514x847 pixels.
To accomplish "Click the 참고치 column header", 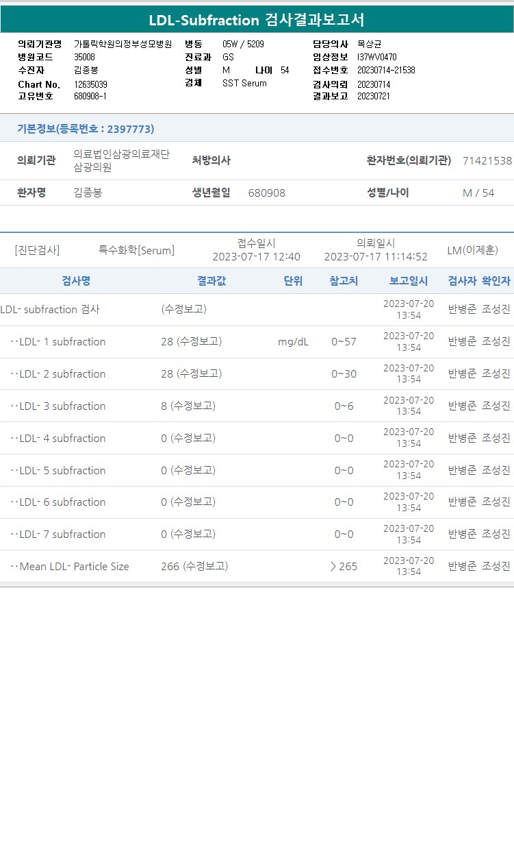I will point(344,280).
